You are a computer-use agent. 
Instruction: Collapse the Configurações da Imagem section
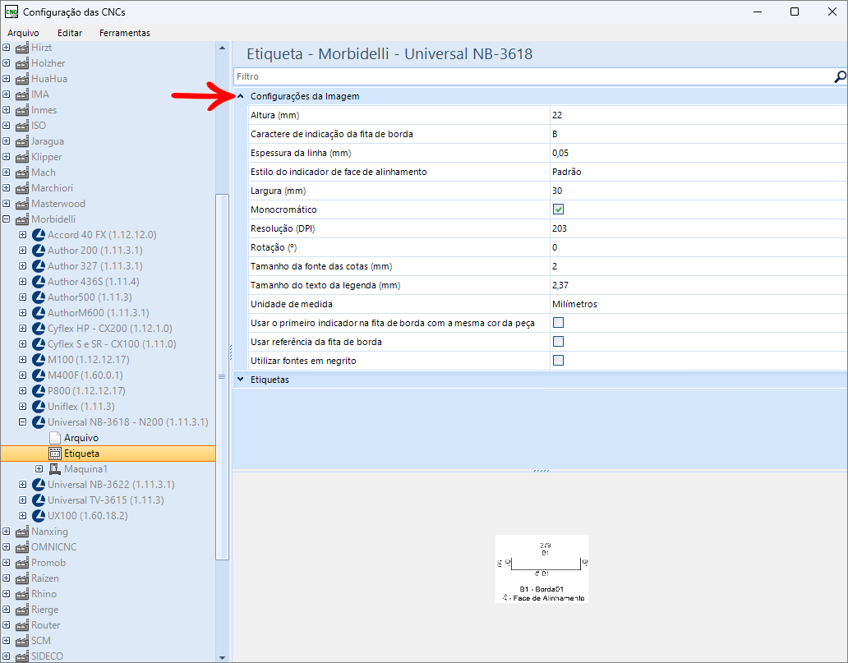pyautogui.click(x=241, y=96)
